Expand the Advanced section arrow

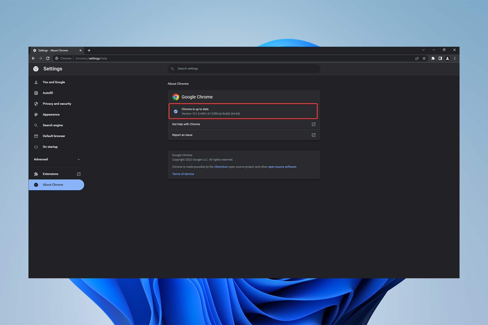[79, 159]
